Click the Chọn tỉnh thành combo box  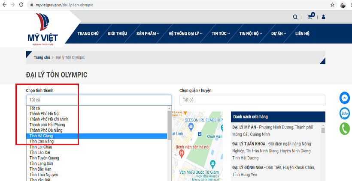(x=99, y=100)
